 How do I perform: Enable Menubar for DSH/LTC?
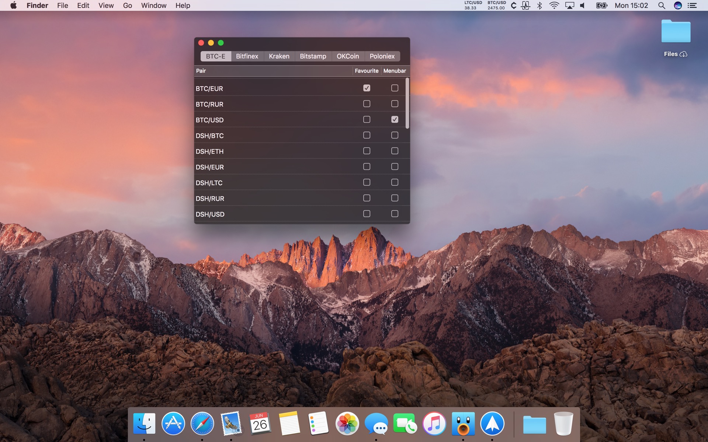[x=395, y=182]
